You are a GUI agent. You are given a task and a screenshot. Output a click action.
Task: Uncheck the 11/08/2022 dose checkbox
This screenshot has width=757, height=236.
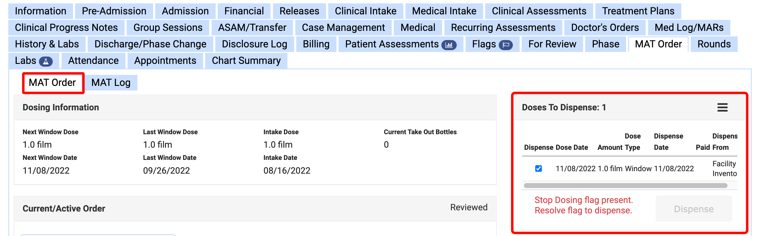pos(538,168)
